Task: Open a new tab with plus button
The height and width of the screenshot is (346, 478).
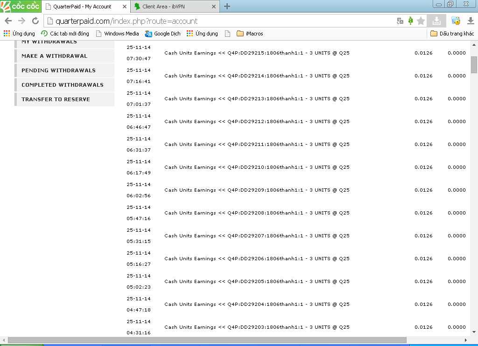Action: [227, 7]
